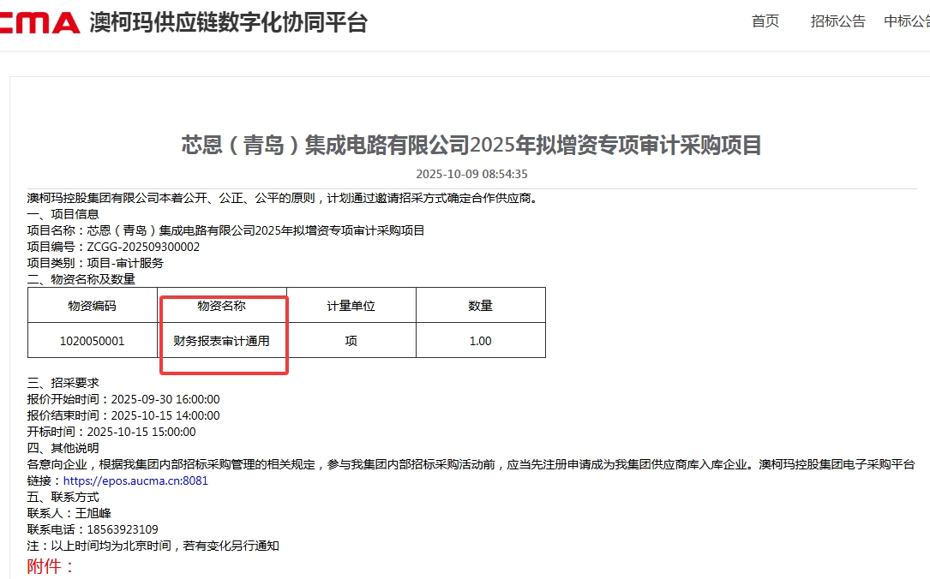930x579 pixels.
Task: Click the publish timestamp 2025-10-09 08:54:35
Action: click(471, 174)
